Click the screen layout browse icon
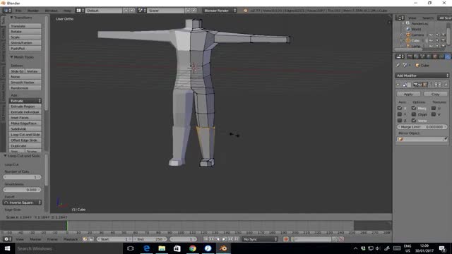The image size is (452, 254). pos(80,11)
